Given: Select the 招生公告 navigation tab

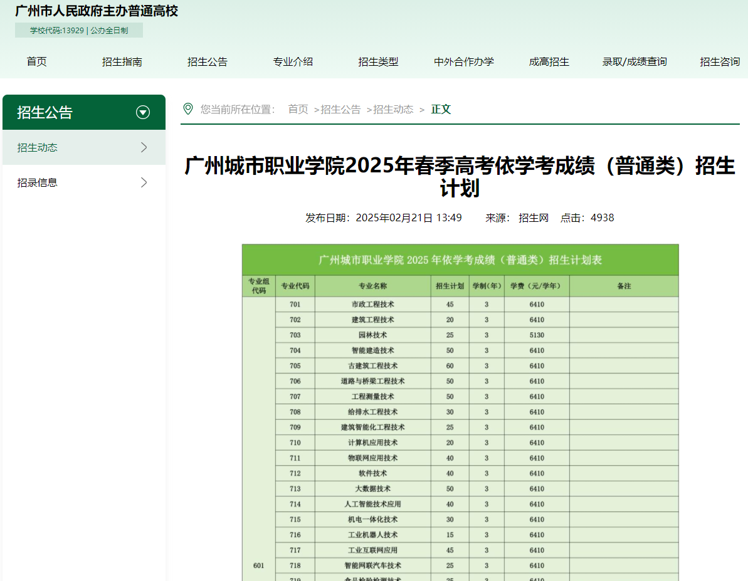Looking at the screenshot, I should pos(208,61).
